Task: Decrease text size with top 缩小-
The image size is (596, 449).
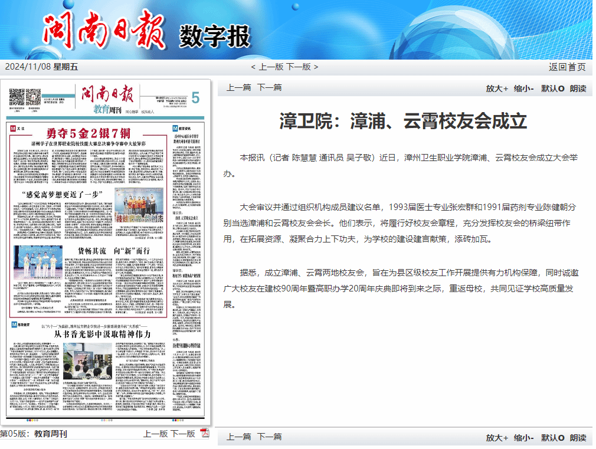Action: click(x=524, y=89)
